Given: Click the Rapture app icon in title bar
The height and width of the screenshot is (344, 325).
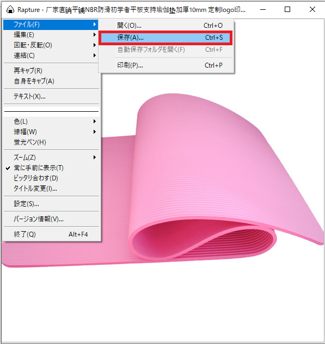Looking at the screenshot, I should pyautogui.click(x=10, y=10).
